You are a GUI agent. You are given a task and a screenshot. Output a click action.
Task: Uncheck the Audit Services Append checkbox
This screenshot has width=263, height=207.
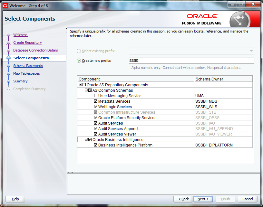pos(96,129)
